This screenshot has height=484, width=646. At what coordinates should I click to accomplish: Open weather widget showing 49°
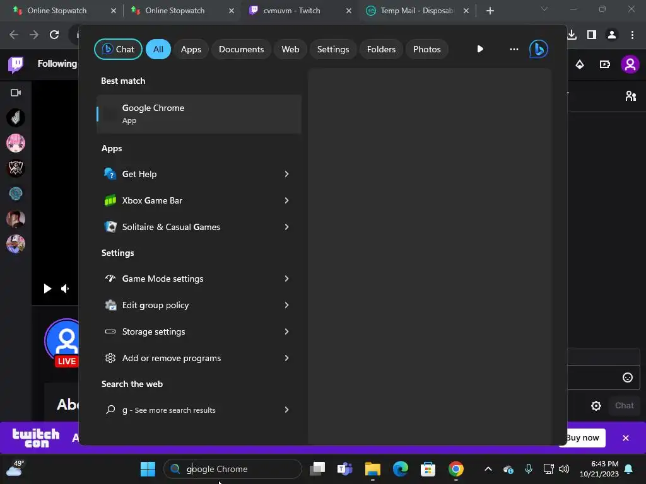[15, 469]
